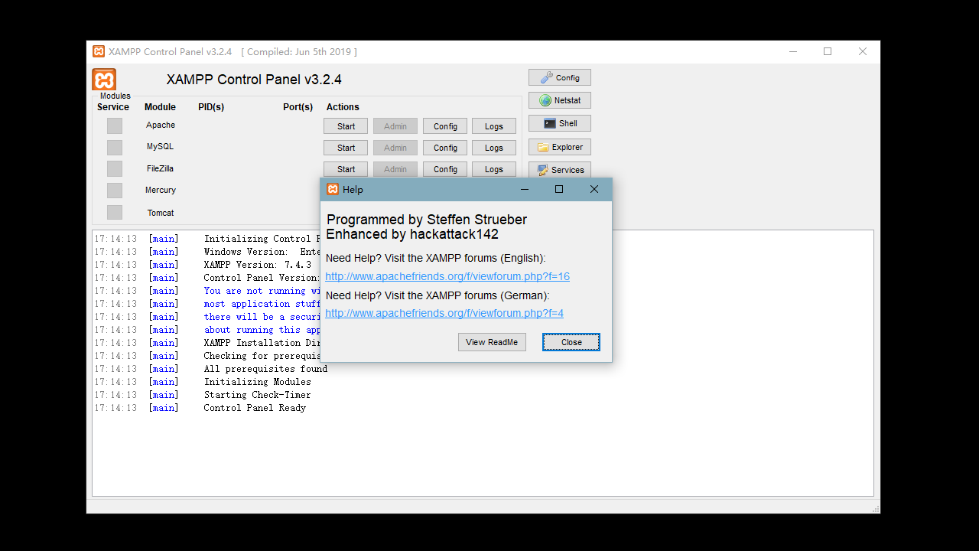The image size is (979, 551).
Task: Open the Apache Logs menu
Action: tap(493, 126)
